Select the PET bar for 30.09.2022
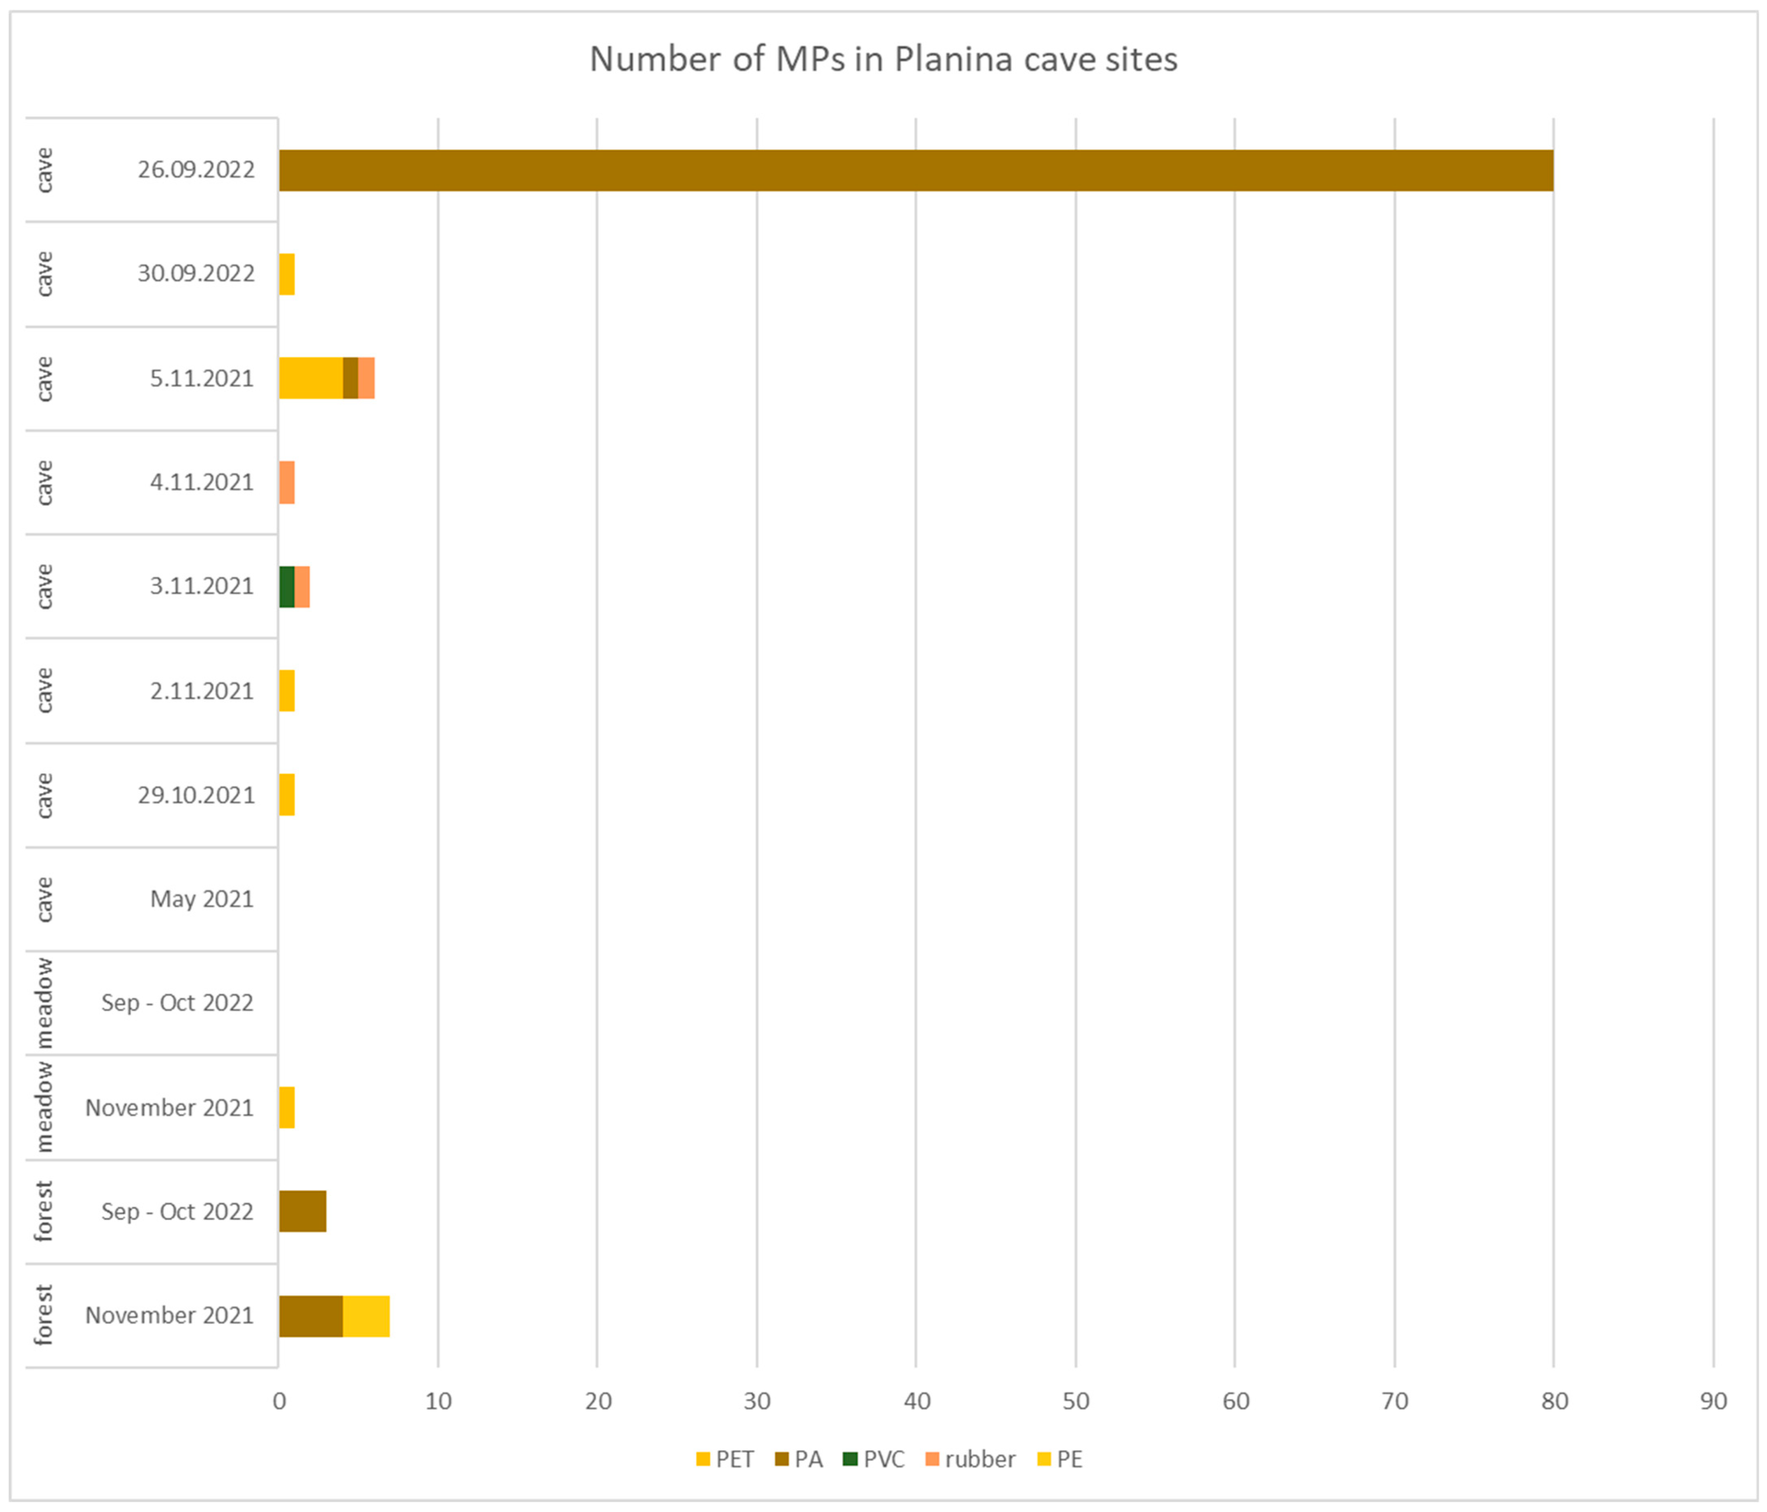 pyautogui.click(x=287, y=274)
